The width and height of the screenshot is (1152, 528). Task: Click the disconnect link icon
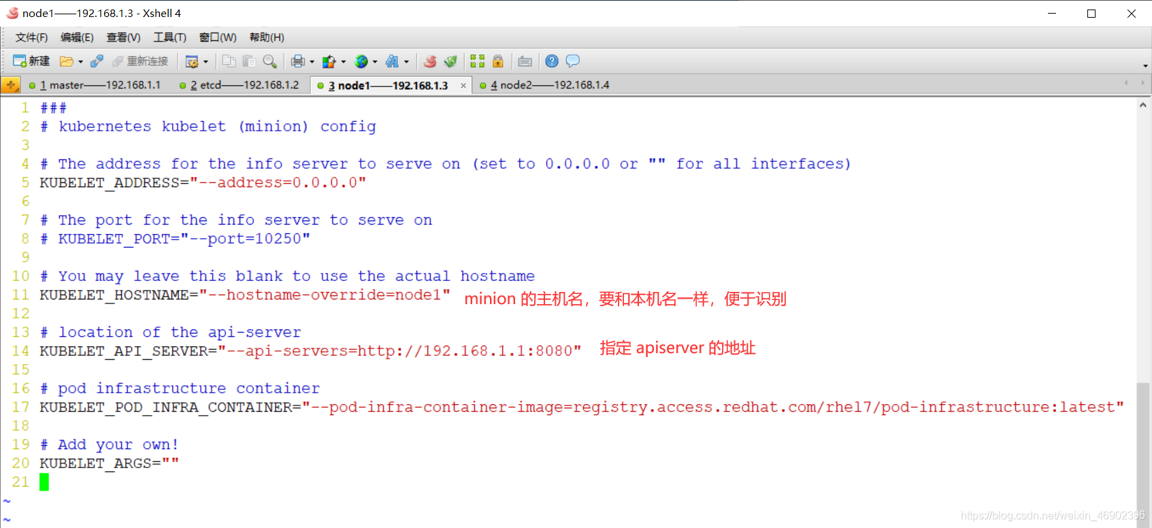97,61
